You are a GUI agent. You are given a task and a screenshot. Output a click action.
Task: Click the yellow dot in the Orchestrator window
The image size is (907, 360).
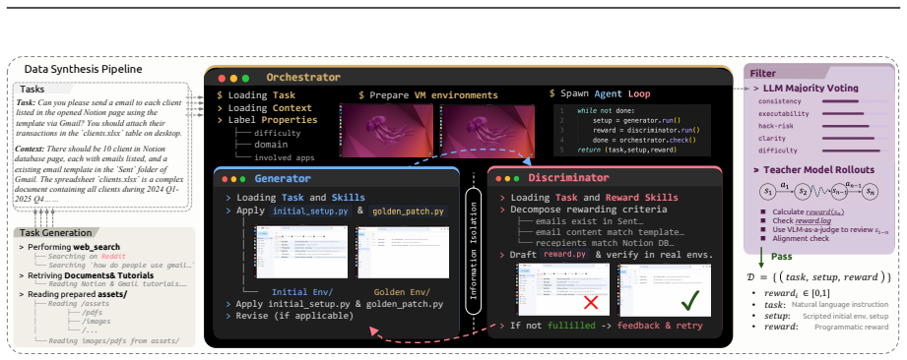click(x=233, y=78)
